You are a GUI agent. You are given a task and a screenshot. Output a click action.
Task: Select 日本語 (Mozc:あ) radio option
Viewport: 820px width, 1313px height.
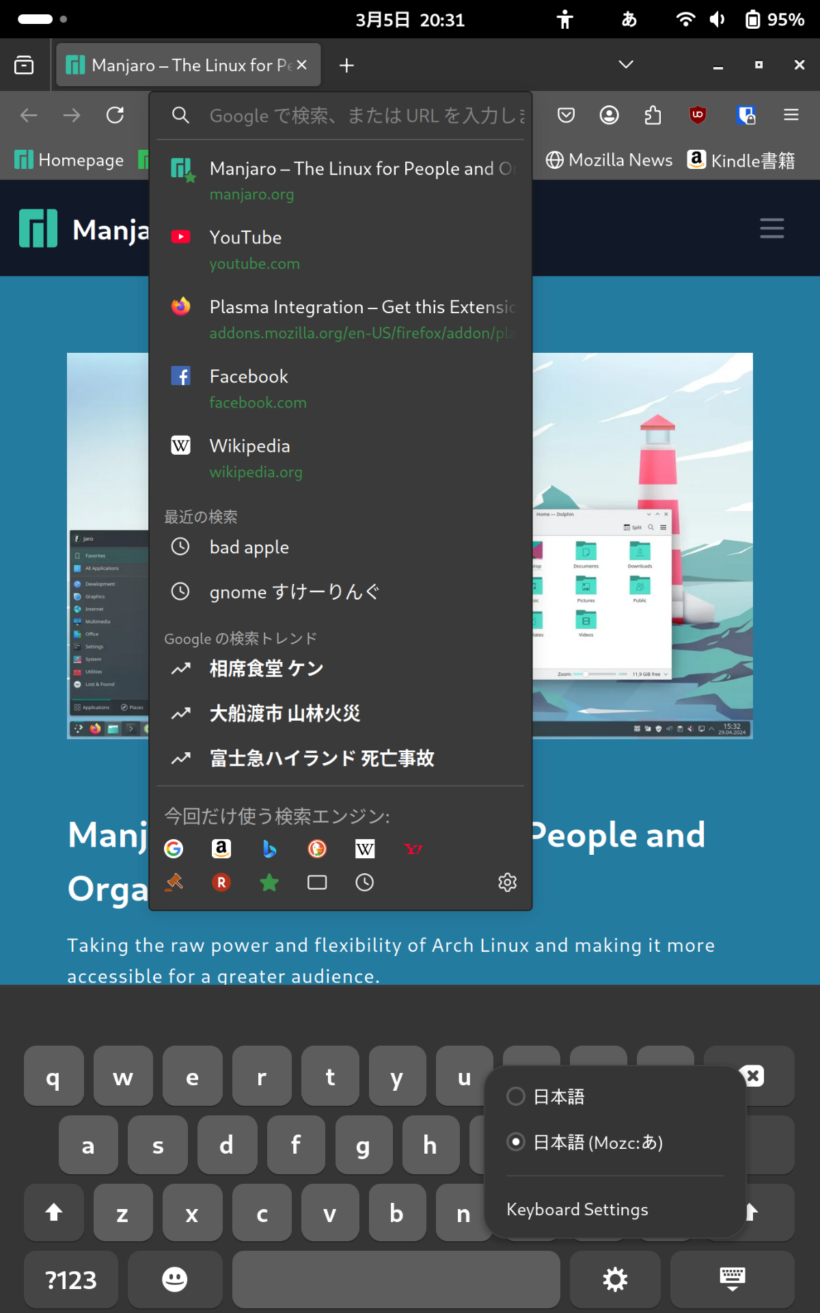585,1142
